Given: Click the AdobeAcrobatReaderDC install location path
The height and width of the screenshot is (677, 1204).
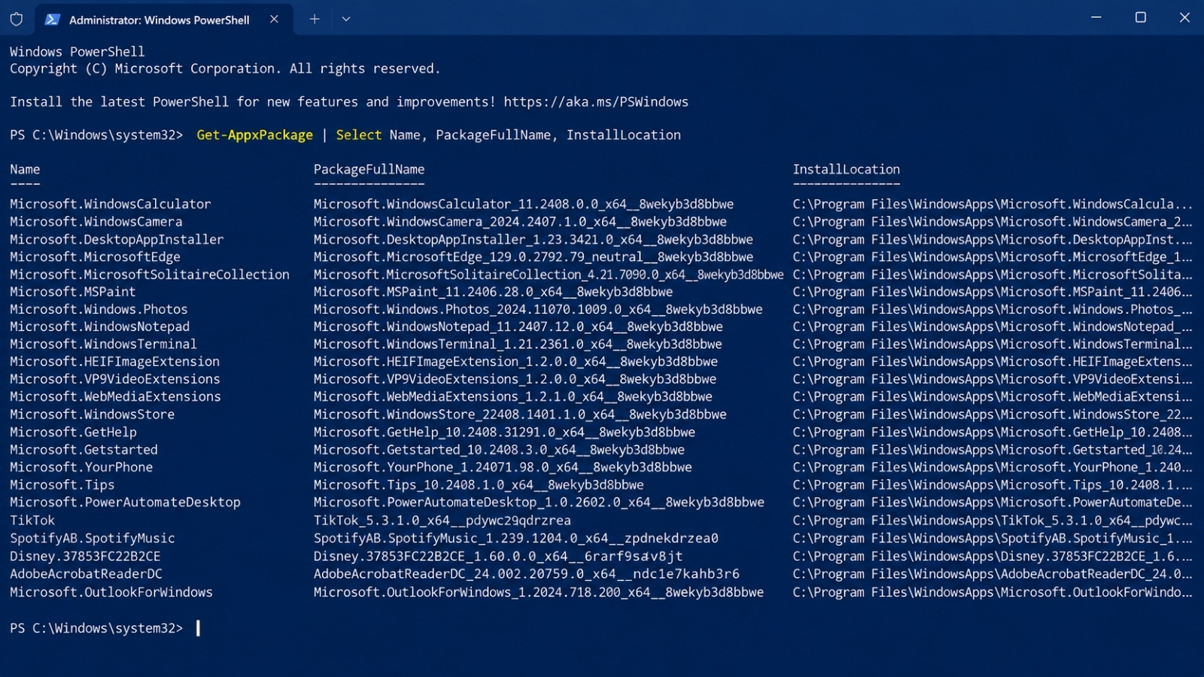Looking at the screenshot, I should 993,574.
